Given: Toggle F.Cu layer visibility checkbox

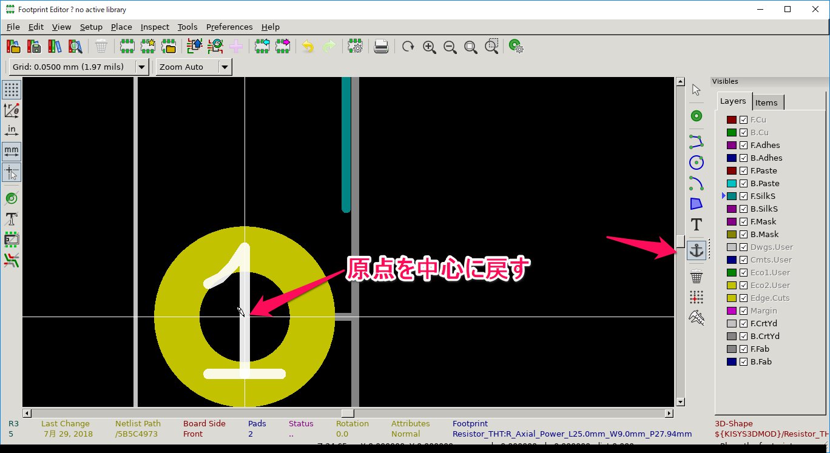Looking at the screenshot, I should tap(743, 120).
